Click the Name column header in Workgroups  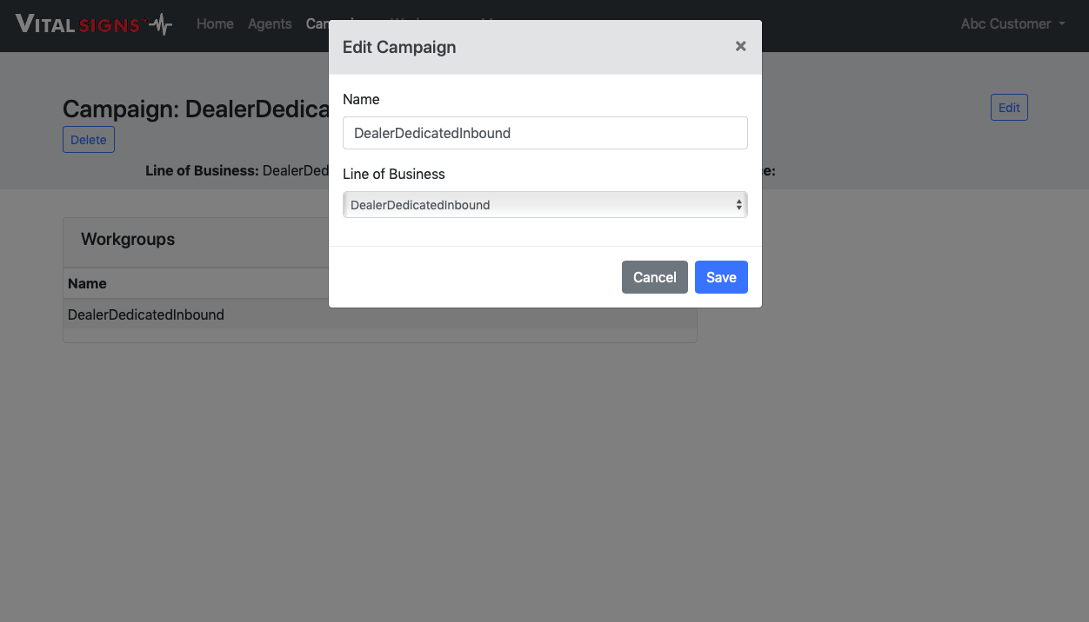(87, 283)
